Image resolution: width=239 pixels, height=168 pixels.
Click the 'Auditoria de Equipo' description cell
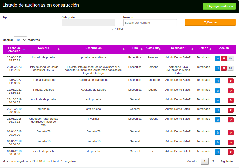click(x=93, y=91)
